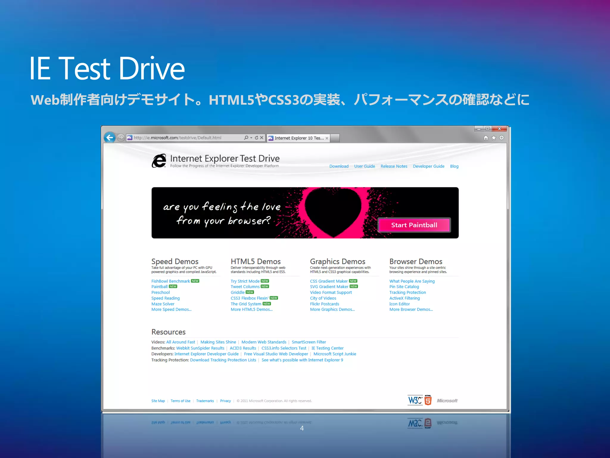
Task: Open Site Map footer link
Action: [158, 401]
